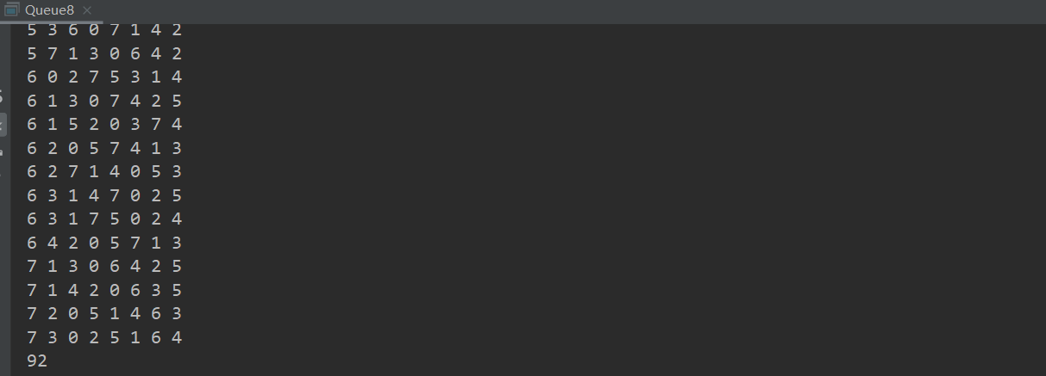
Task: Click output line 6 1 3 0 7 4 2 5
Action: (x=104, y=101)
